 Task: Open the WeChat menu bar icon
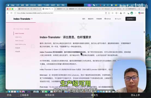[x=94, y=5]
